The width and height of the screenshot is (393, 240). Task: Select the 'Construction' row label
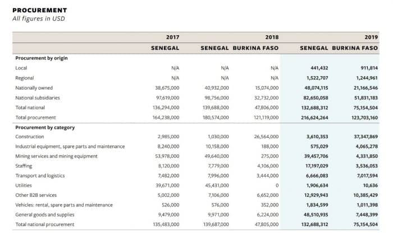point(30,137)
